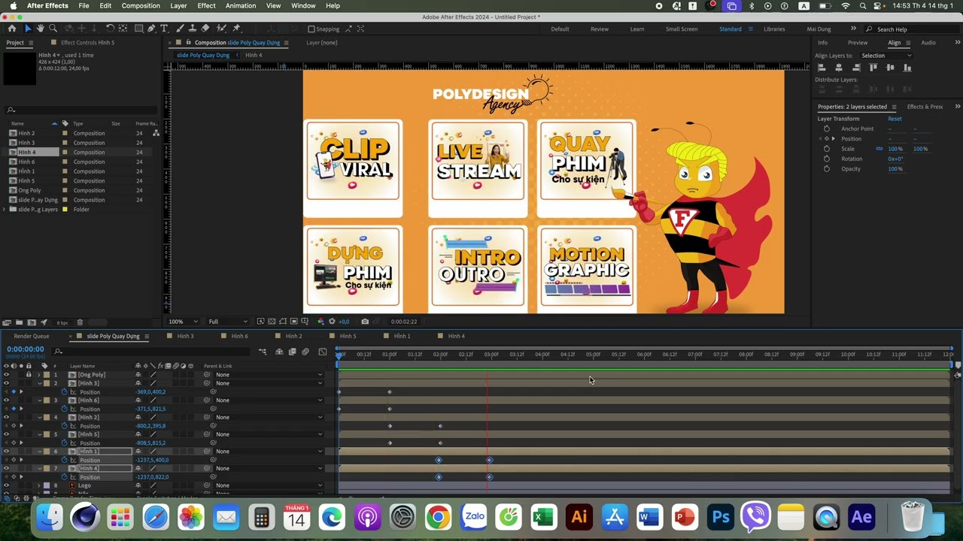Unlock the Ong Poly layer lock

[29, 374]
